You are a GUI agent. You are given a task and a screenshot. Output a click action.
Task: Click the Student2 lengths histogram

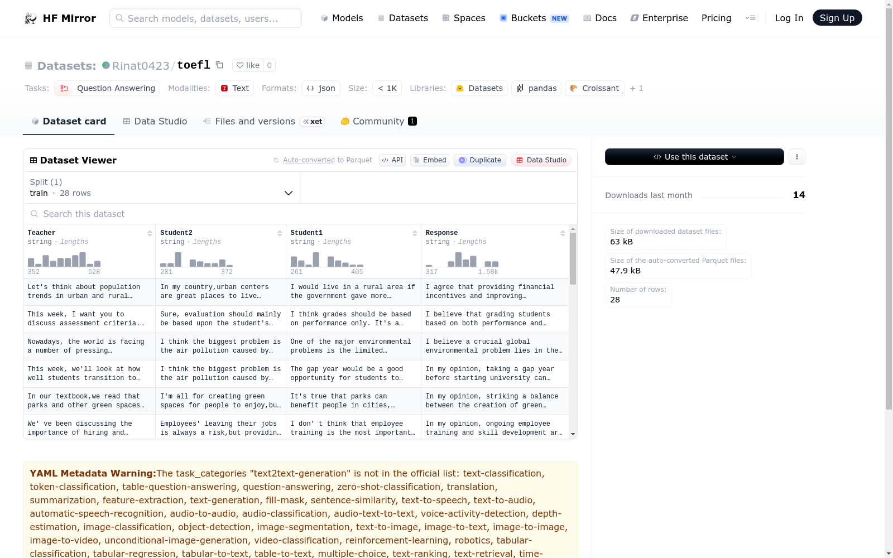coord(196,259)
